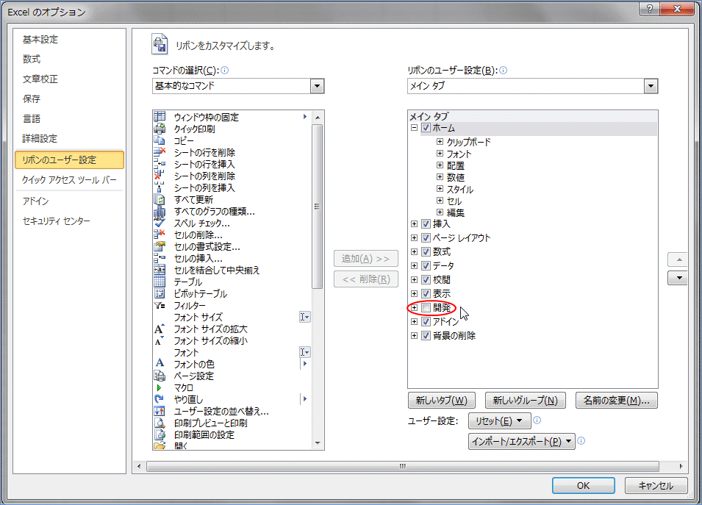Enable the 開発 tab checkbox

tap(426, 307)
